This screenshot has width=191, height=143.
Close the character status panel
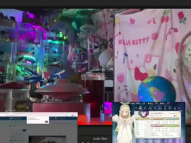pos(181,112)
